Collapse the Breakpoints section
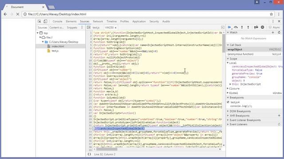 click(228, 98)
